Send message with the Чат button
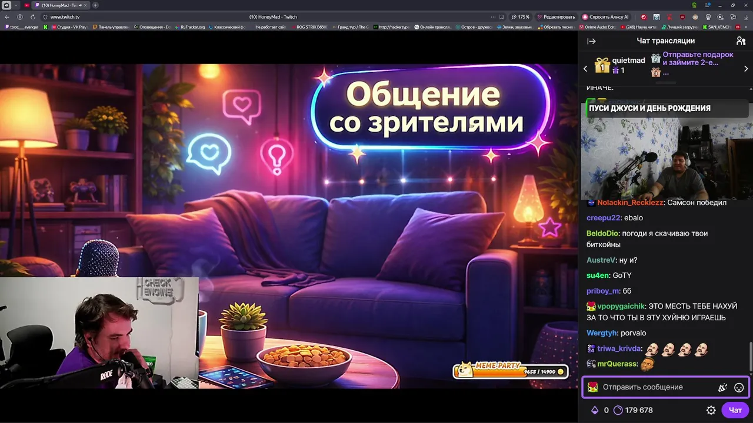 coord(735,410)
